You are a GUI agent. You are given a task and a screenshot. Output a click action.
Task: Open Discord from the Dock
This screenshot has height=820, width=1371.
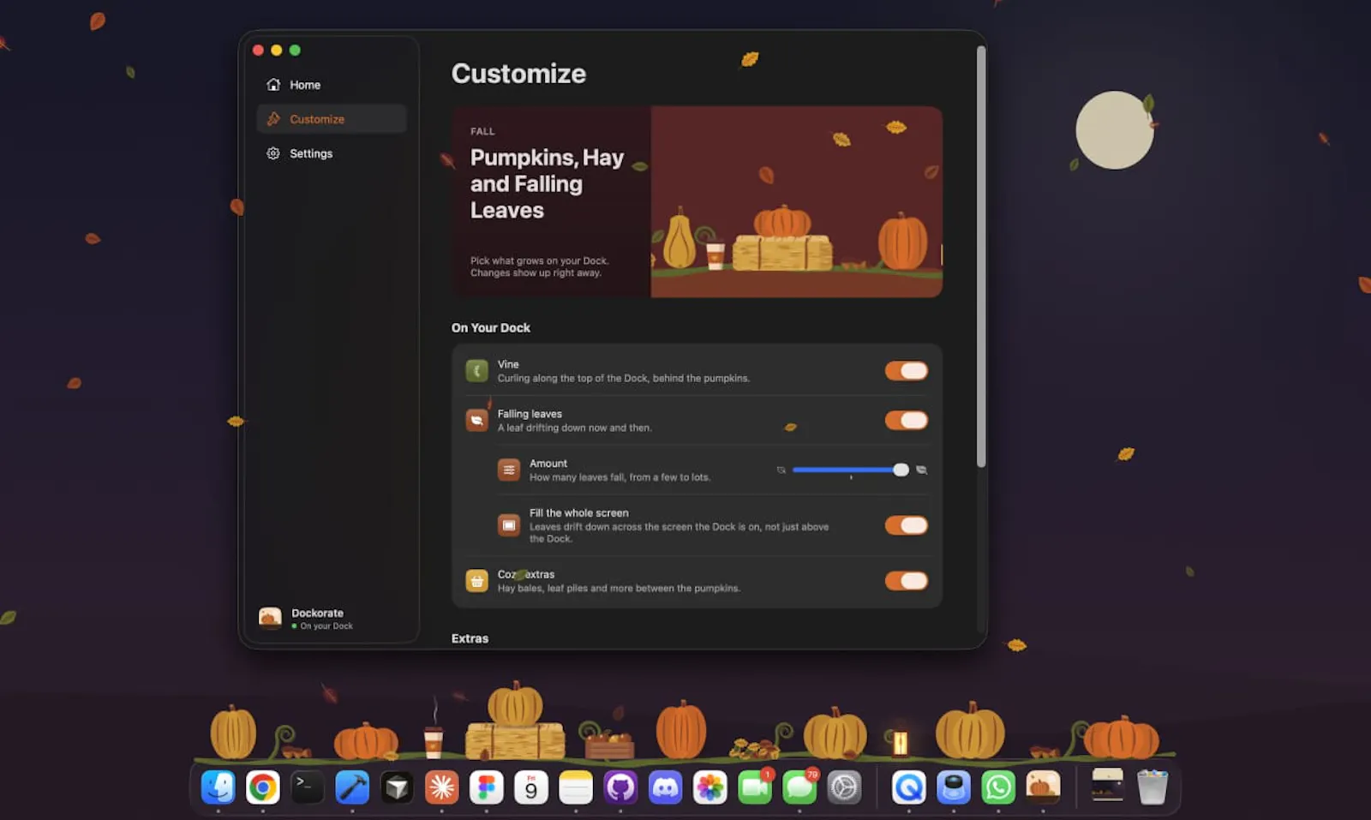pos(665,787)
